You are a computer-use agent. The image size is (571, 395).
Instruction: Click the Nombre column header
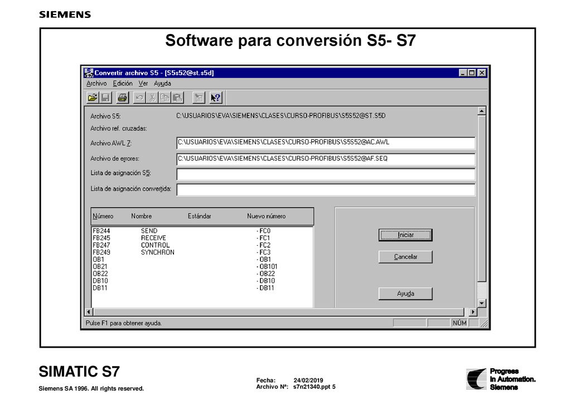click(x=141, y=216)
